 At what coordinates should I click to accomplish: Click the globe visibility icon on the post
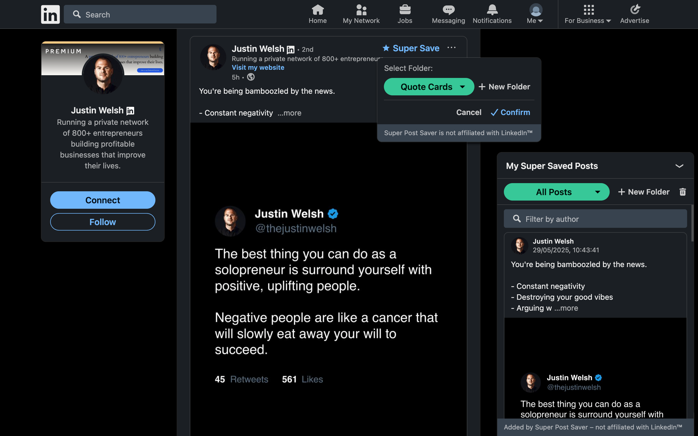(251, 77)
